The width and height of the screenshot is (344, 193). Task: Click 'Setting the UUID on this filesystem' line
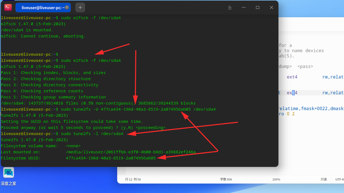coord(72,121)
